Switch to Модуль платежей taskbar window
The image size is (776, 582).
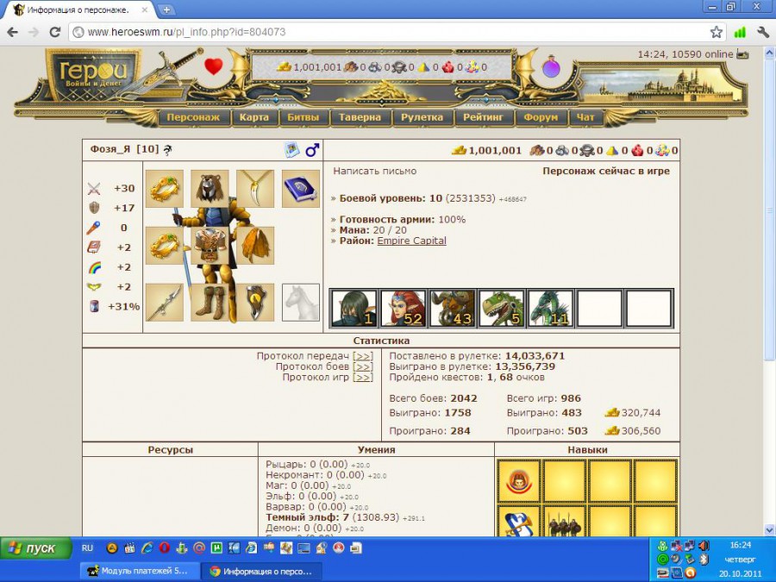(x=140, y=571)
